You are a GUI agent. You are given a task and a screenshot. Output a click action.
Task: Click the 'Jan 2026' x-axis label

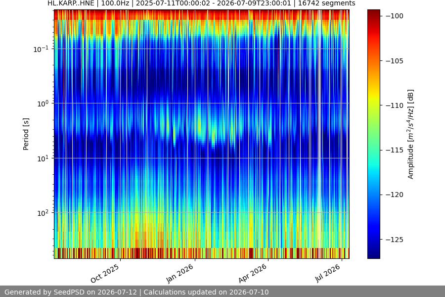(x=179, y=273)
